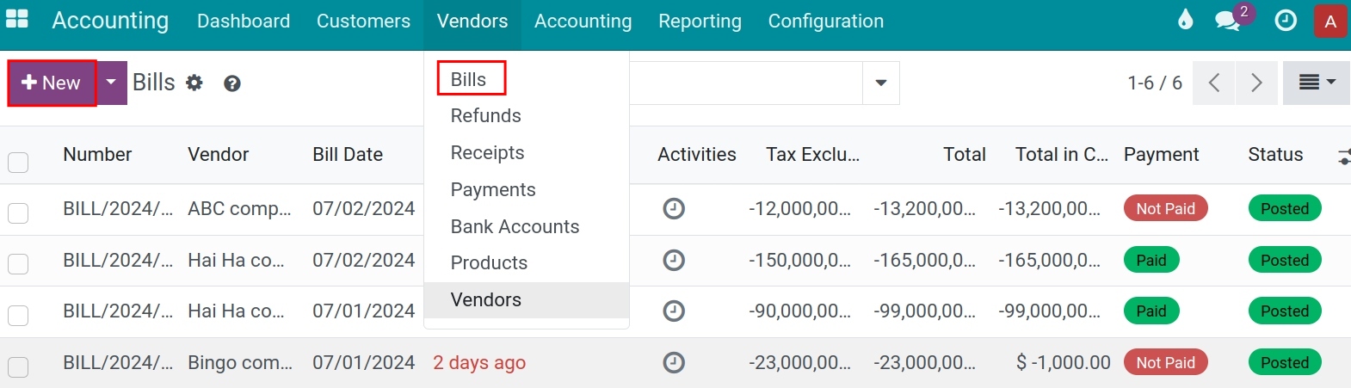Image resolution: width=1351 pixels, height=388 pixels.
Task: Open the Accounting menu in the navbar
Action: [x=583, y=21]
